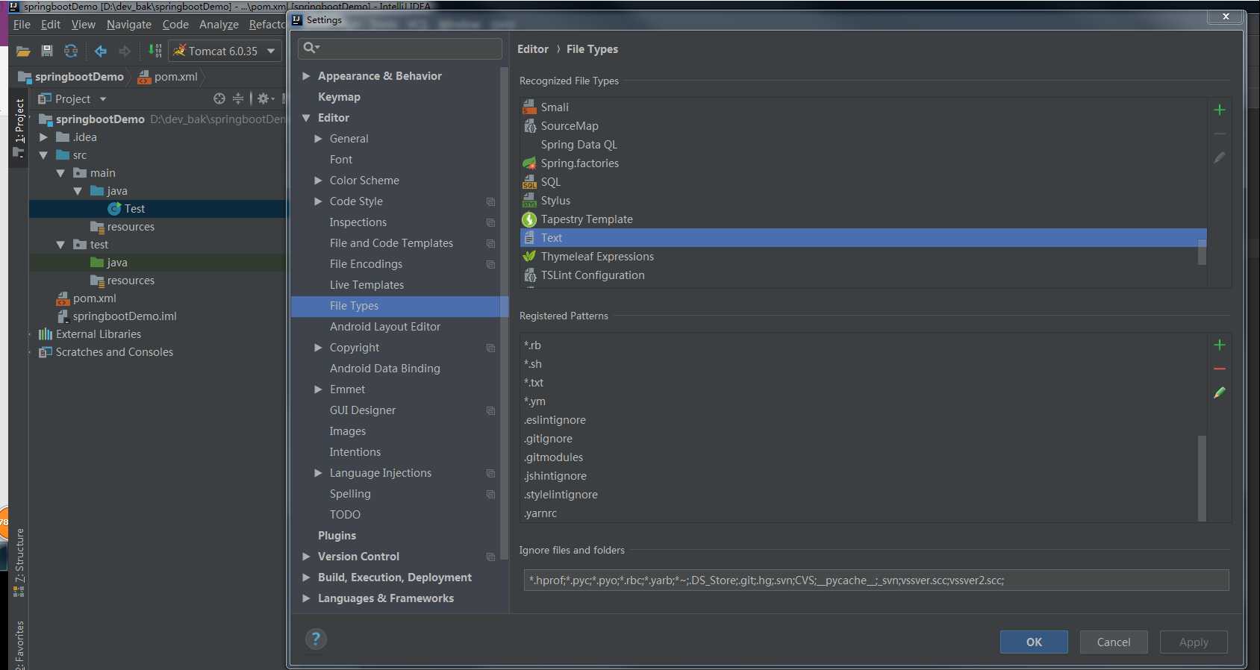Click the Save All toolbar icon
The height and width of the screenshot is (670, 1260).
pos(47,51)
